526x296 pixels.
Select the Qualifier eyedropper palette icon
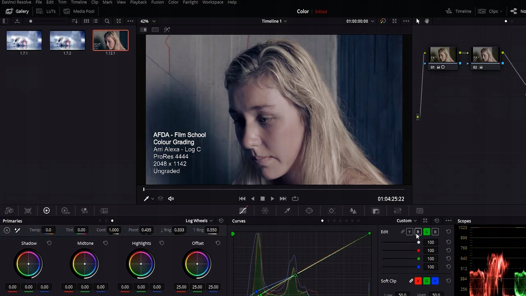coord(287,211)
